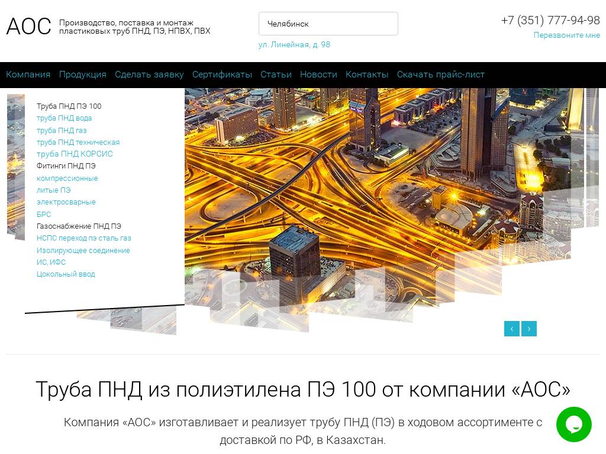The image size is (606, 454).
Task: Go to next slide with right arrow
Action: (528, 329)
